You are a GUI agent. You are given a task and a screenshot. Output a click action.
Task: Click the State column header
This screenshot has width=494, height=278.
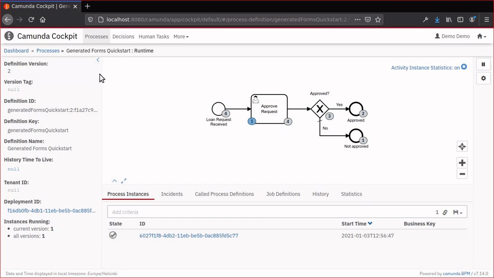[115, 224]
